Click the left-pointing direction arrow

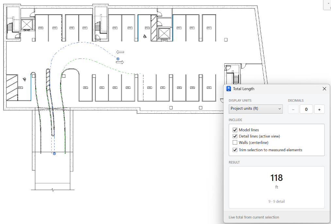120,52
